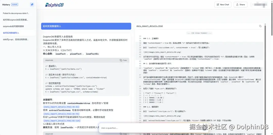Open the DolphinDB logo
This screenshot has height=135, width=273.
[54, 5]
